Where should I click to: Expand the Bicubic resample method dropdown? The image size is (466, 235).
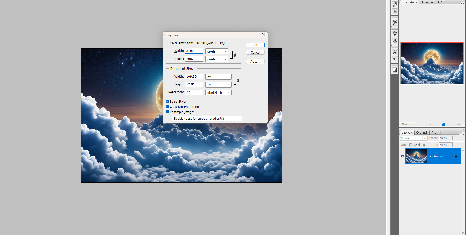coord(207,119)
